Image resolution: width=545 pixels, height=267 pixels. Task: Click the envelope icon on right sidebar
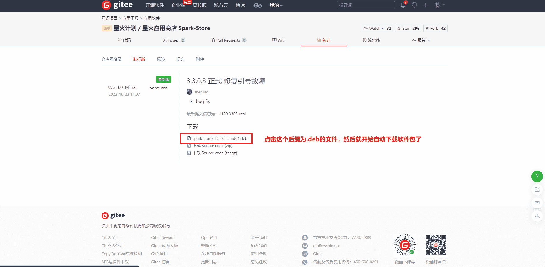(537, 203)
